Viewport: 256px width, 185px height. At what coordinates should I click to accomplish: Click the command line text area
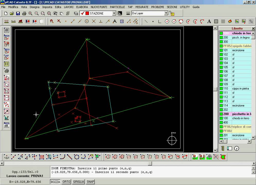pyautogui.click(x=151, y=172)
